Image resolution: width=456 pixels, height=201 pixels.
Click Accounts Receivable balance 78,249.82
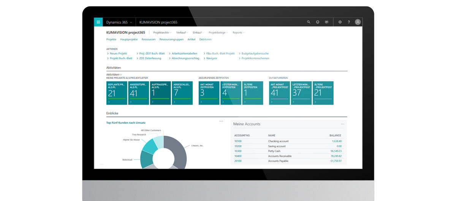(336, 156)
